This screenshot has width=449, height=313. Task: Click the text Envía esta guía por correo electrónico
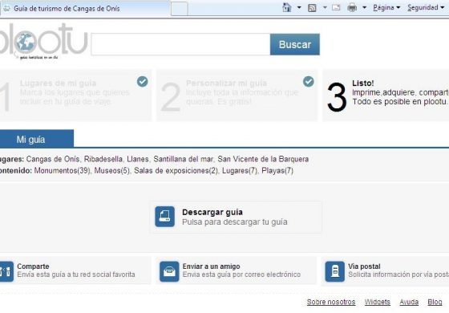pos(241,274)
